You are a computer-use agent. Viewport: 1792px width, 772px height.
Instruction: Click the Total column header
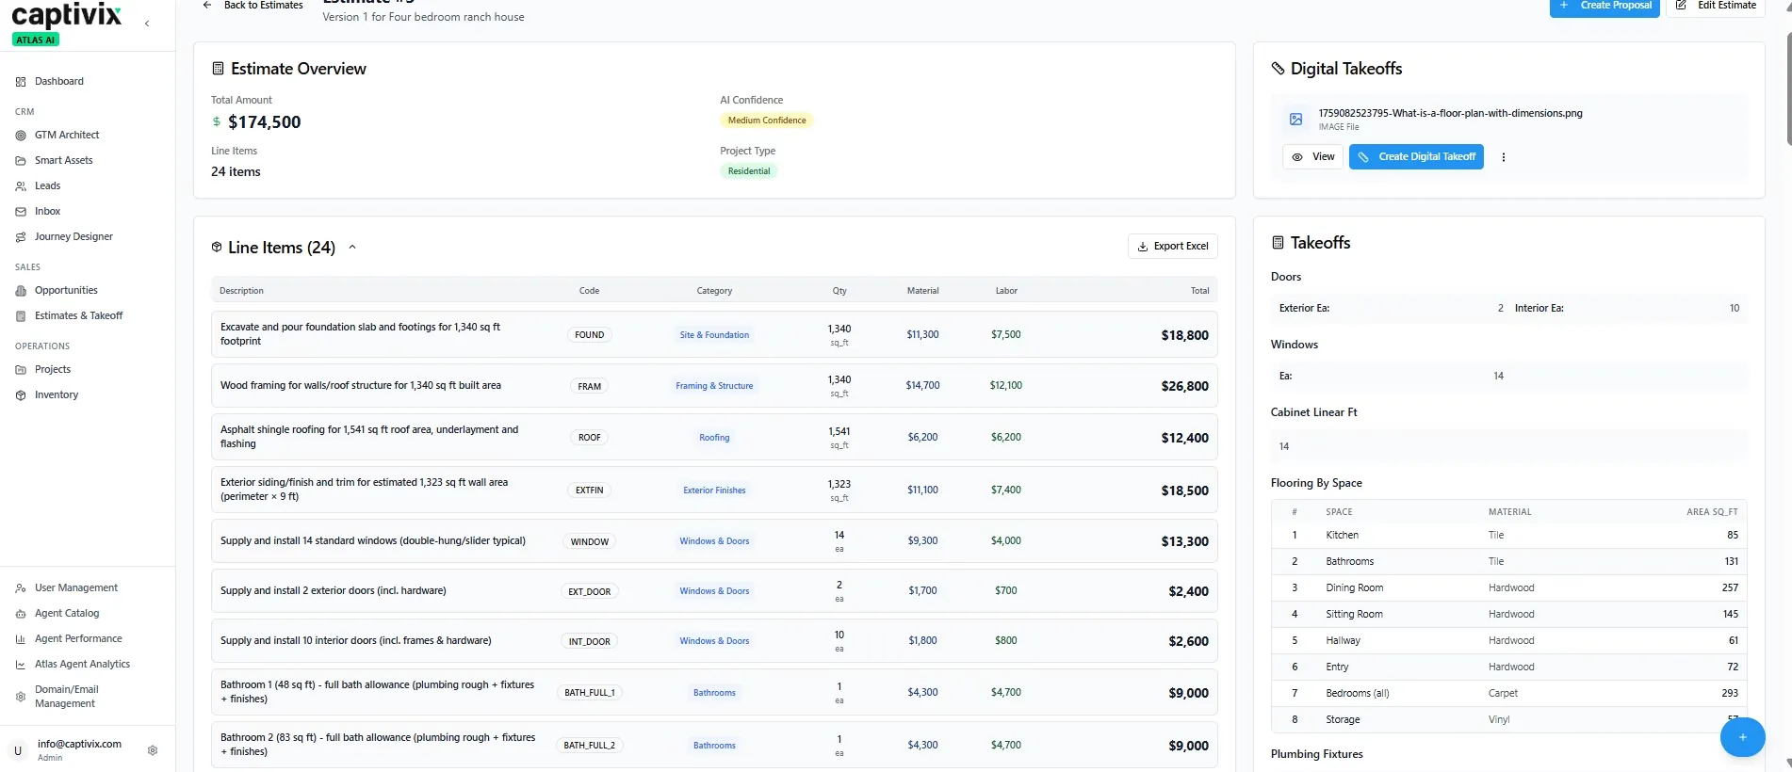coord(1199,291)
